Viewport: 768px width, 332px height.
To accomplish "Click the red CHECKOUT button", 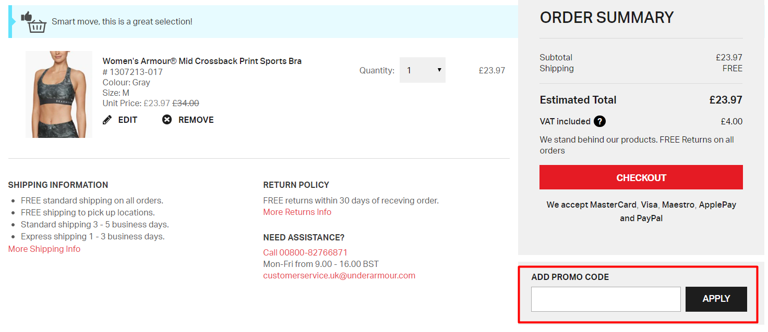I will point(641,177).
